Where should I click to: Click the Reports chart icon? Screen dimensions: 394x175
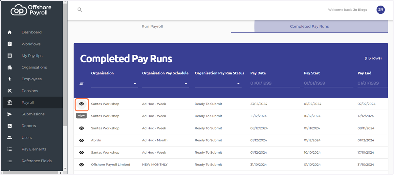point(10,126)
